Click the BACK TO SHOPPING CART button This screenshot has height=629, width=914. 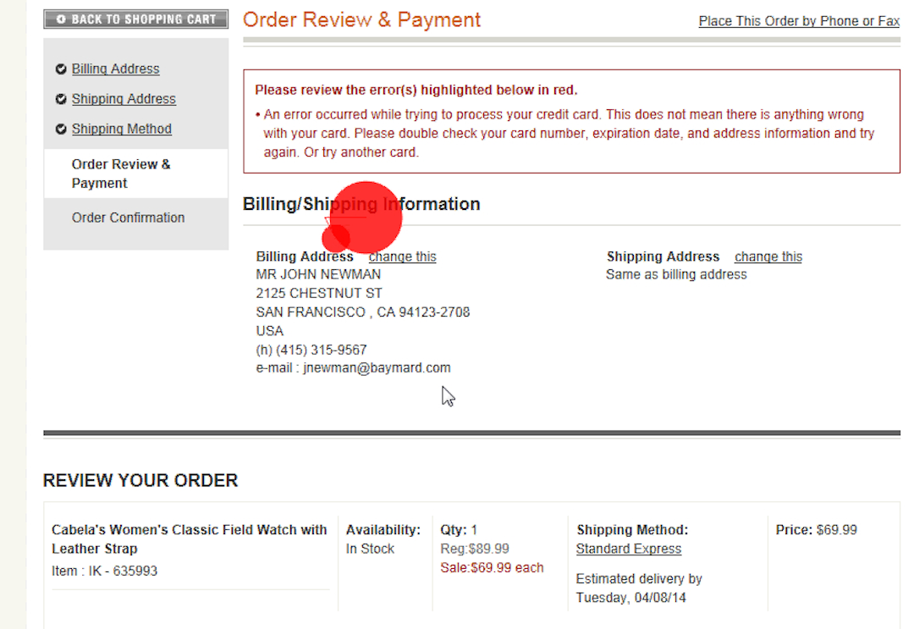click(135, 18)
